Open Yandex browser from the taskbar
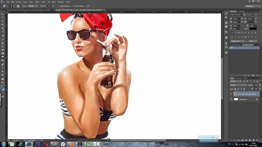Screen dimensions: 262x147 (63, 144)
